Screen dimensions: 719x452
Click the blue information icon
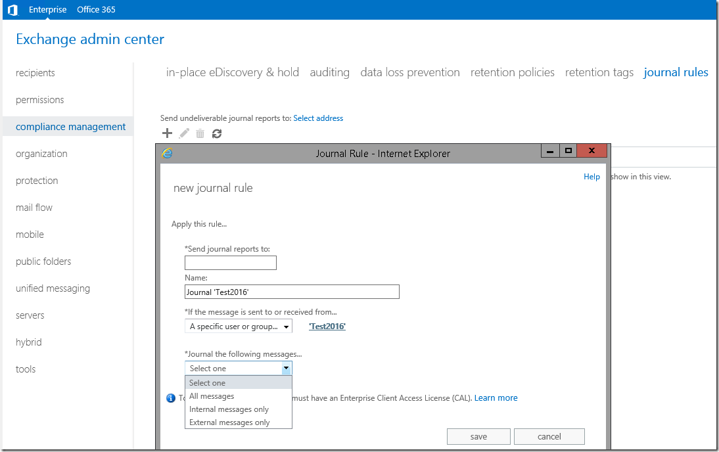tap(171, 398)
